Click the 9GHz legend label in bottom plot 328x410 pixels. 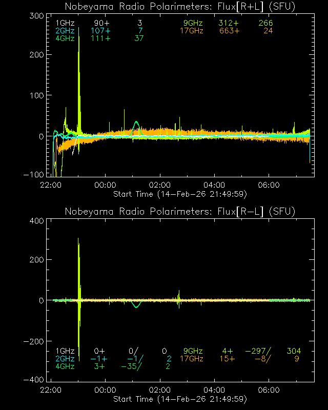[193, 351]
